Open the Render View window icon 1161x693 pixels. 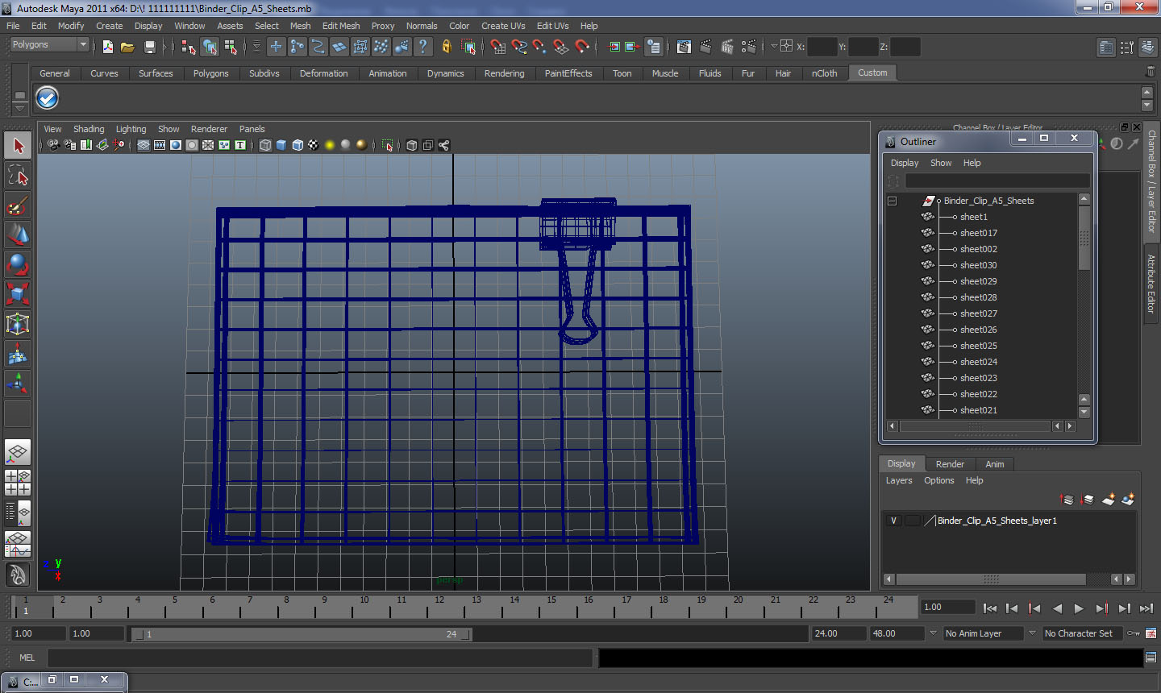(684, 47)
